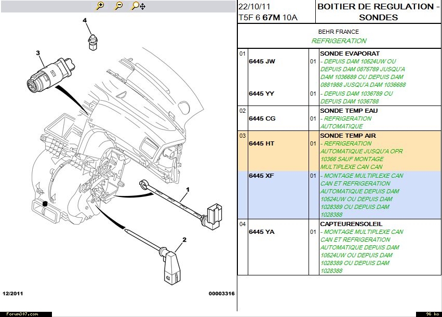Click the SONDE EVAPORAT row heading
Viewport: 442px width, 317px height.
(x=350, y=54)
